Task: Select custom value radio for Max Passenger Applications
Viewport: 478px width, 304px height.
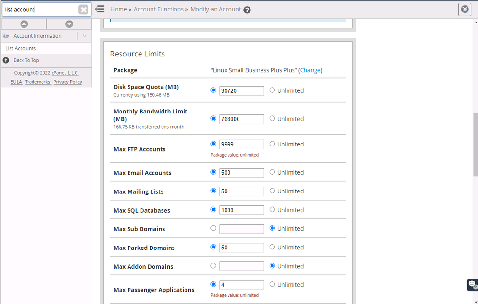Action: pyautogui.click(x=213, y=284)
